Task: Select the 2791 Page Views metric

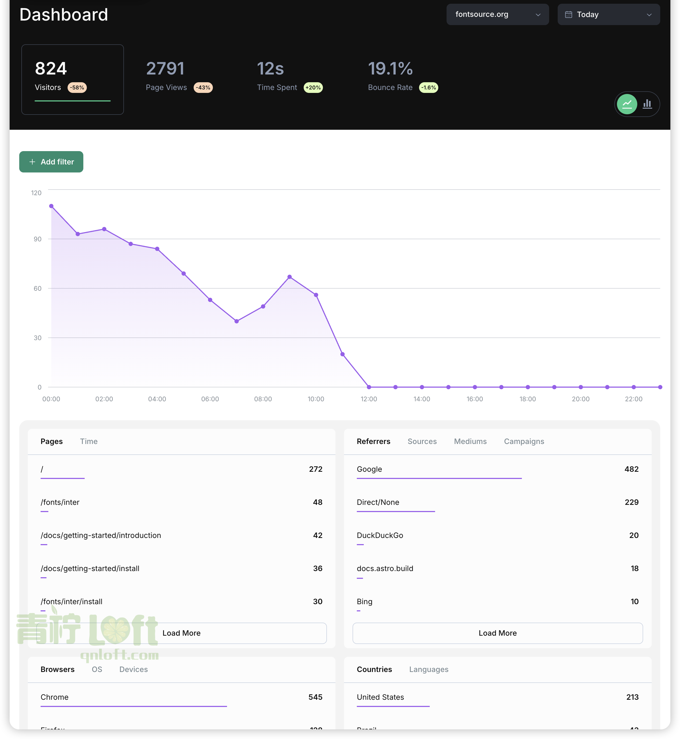Action: click(179, 77)
